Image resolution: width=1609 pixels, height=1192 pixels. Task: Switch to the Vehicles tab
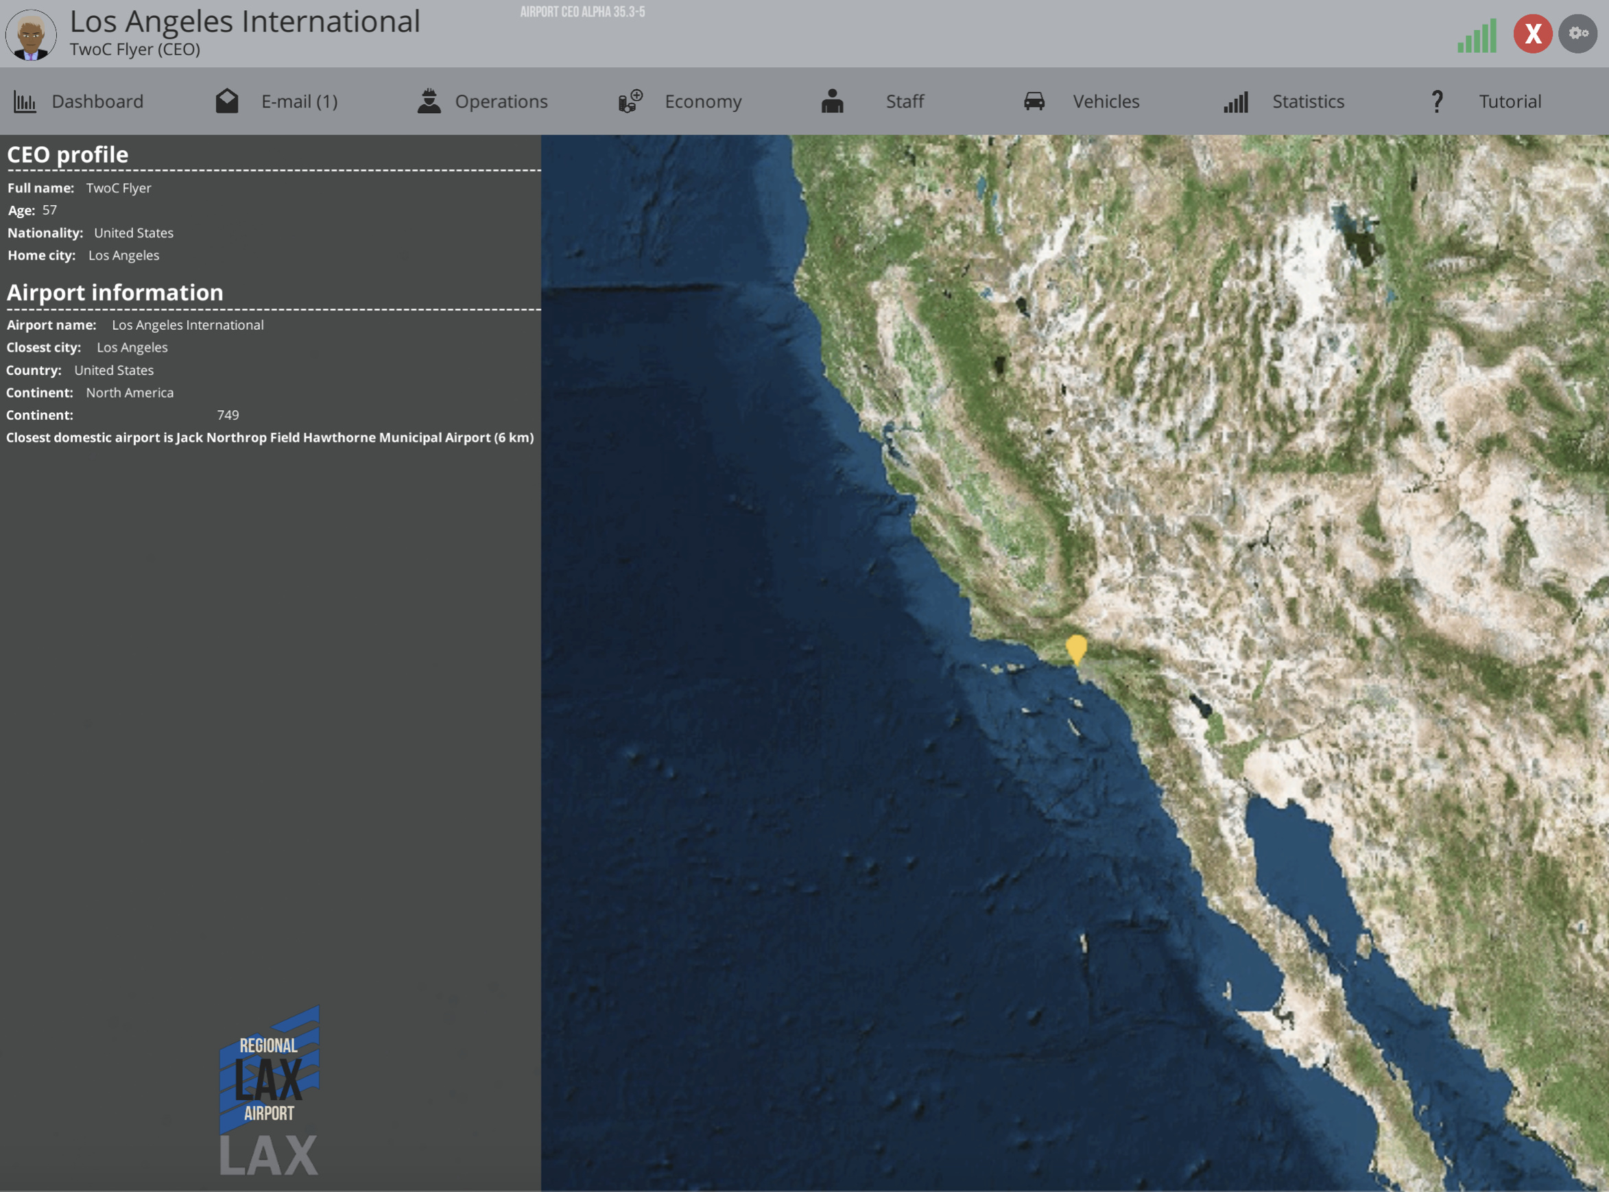click(1106, 102)
